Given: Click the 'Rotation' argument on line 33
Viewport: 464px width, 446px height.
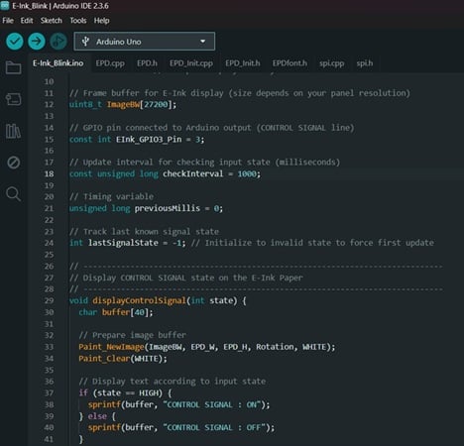Looking at the screenshot, I should point(275,347).
